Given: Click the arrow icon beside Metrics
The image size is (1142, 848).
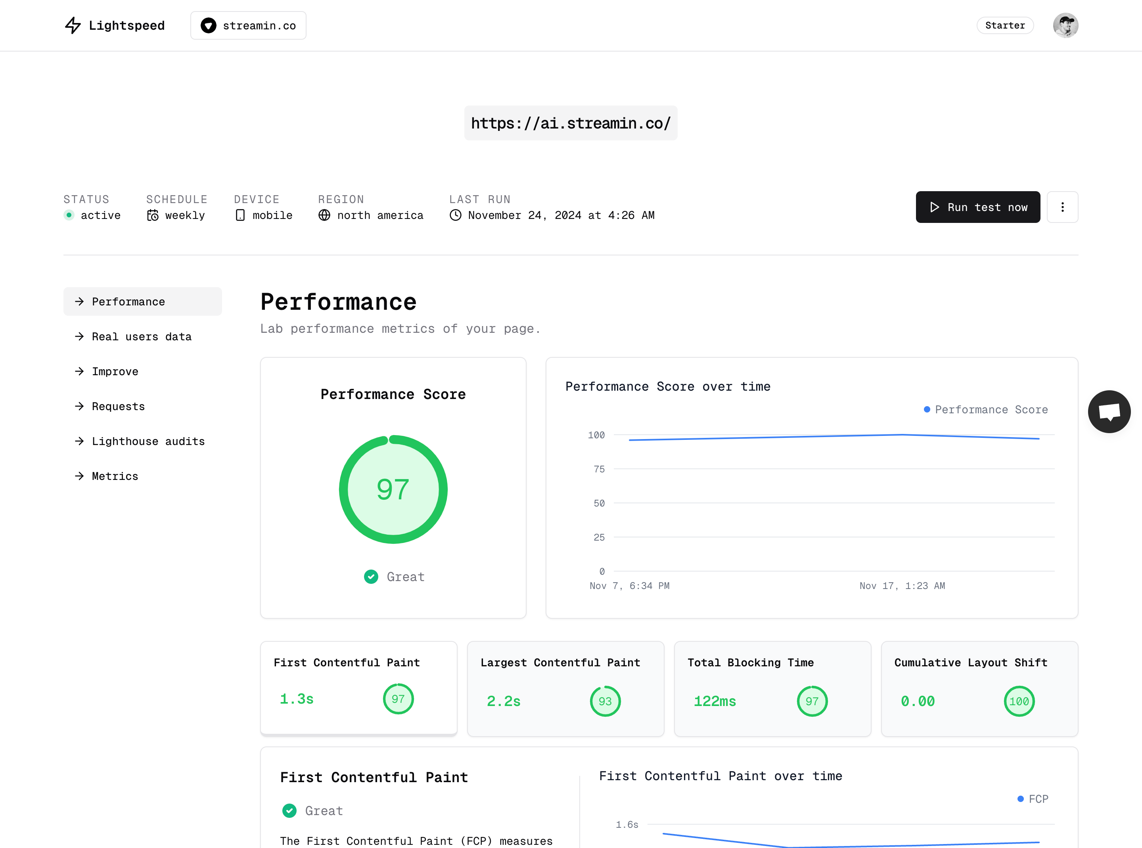Looking at the screenshot, I should click(x=79, y=476).
